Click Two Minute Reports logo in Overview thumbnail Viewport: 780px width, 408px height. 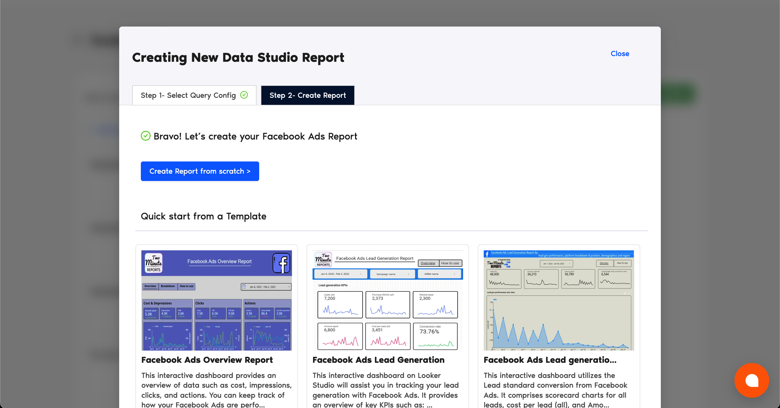pos(154,263)
